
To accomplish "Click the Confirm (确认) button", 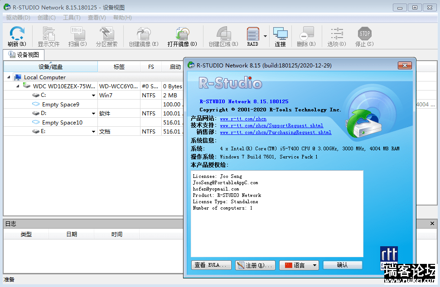I will point(343,265).
